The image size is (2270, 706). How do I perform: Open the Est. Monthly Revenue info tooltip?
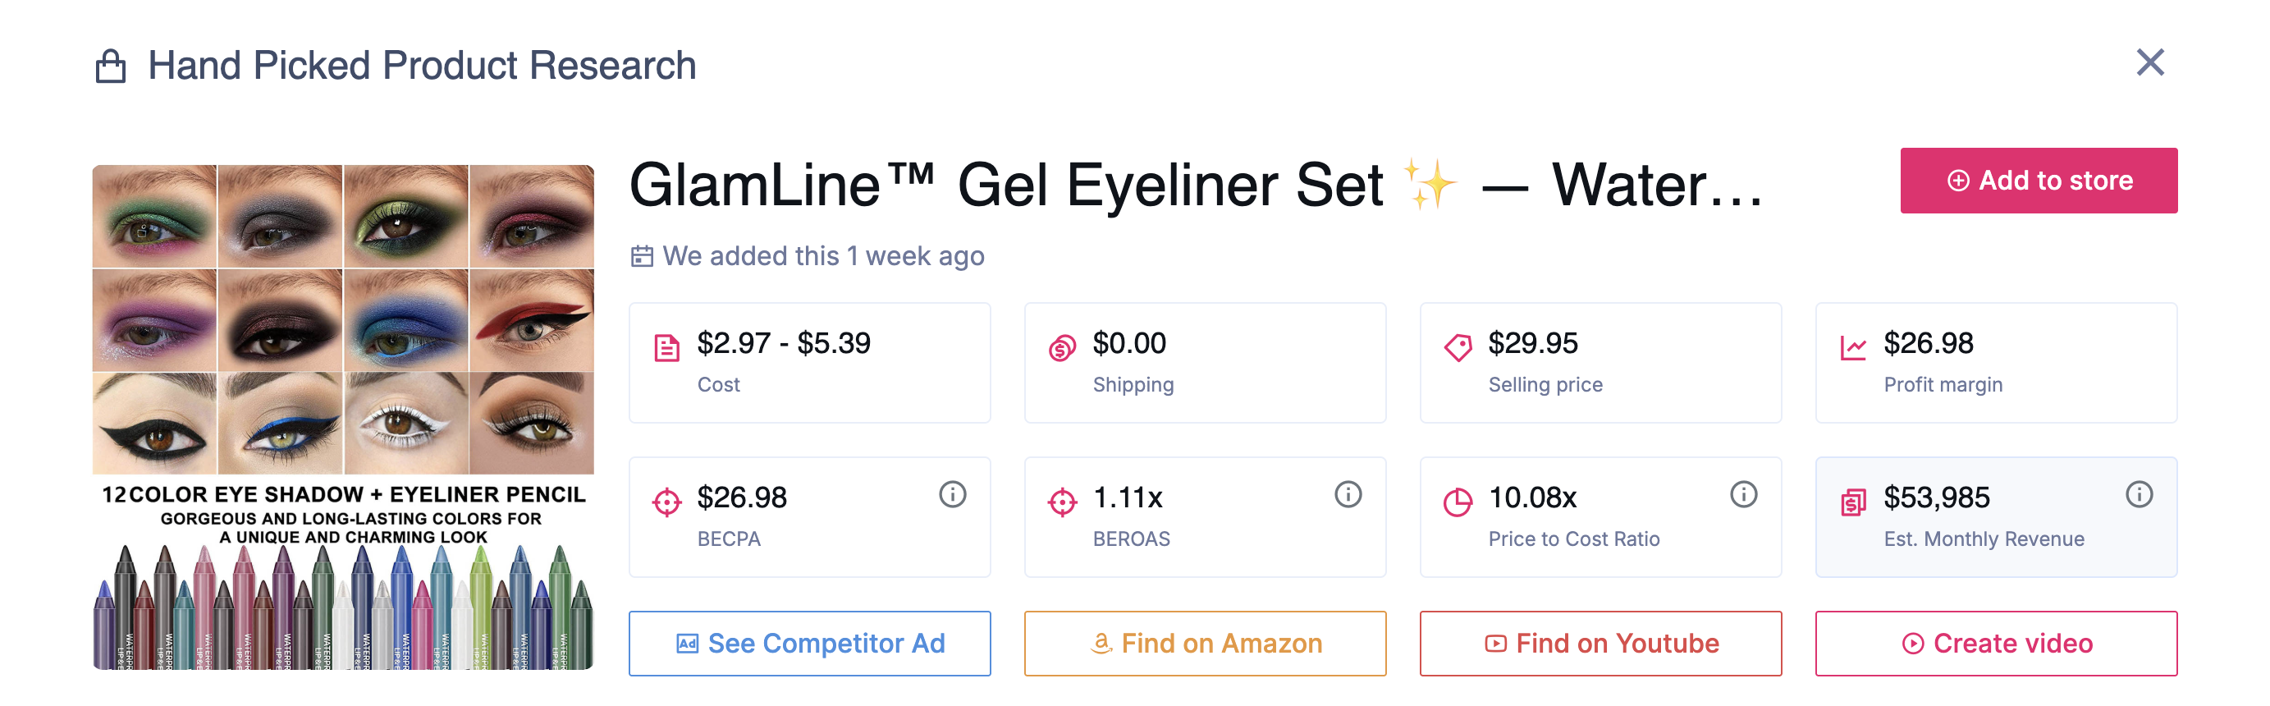click(x=2139, y=495)
